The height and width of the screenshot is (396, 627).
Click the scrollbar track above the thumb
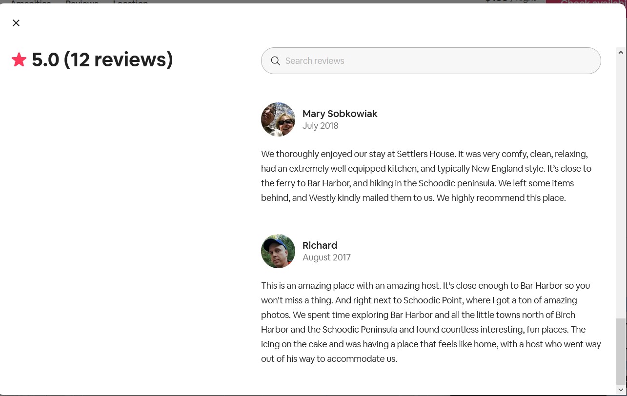coord(621,185)
